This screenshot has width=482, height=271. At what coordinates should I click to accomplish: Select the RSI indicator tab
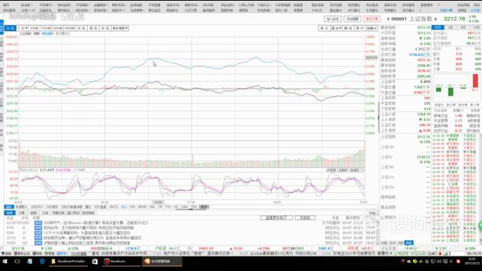(x=132, y=207)
